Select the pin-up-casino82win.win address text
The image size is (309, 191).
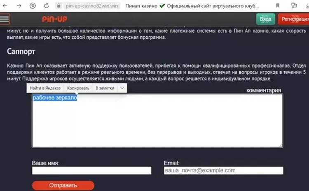coord(92,6)
